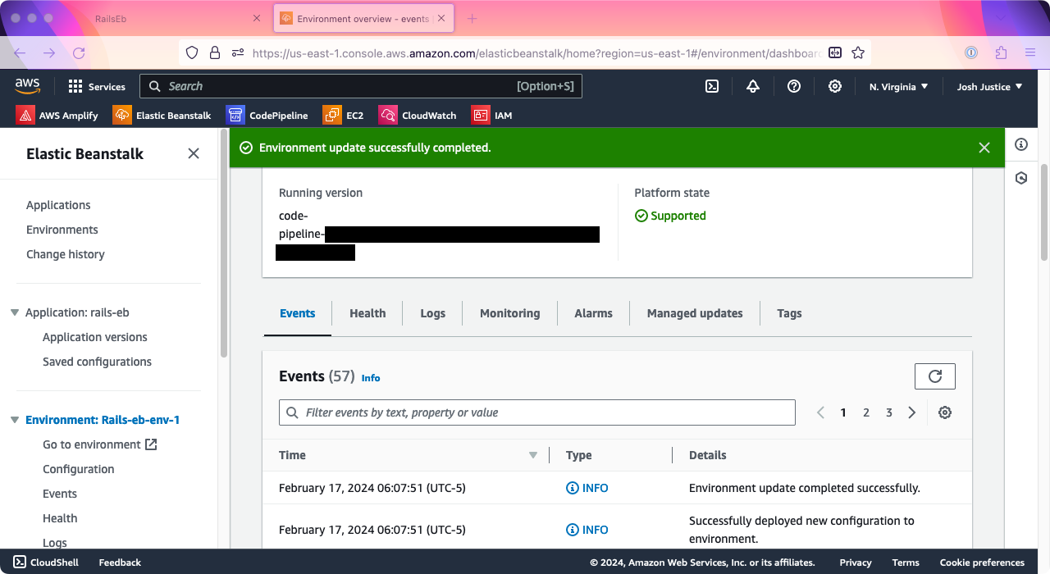Switch to the Tags tab
The height and width of the screenshot is (574, 1050).
click(x=789, y=313)
